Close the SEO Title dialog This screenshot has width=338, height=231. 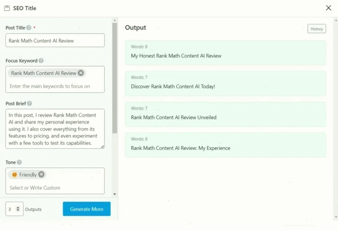click(x=328, y=8)
